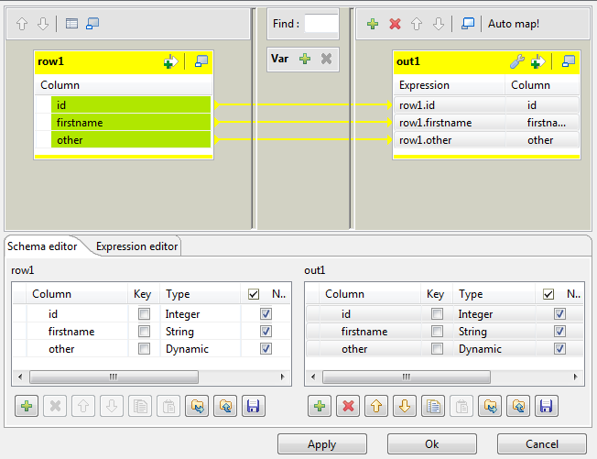Remove selected output table with red X
Image resolution: width=597 pixels, height=459 pixels.
coord(395,24)
